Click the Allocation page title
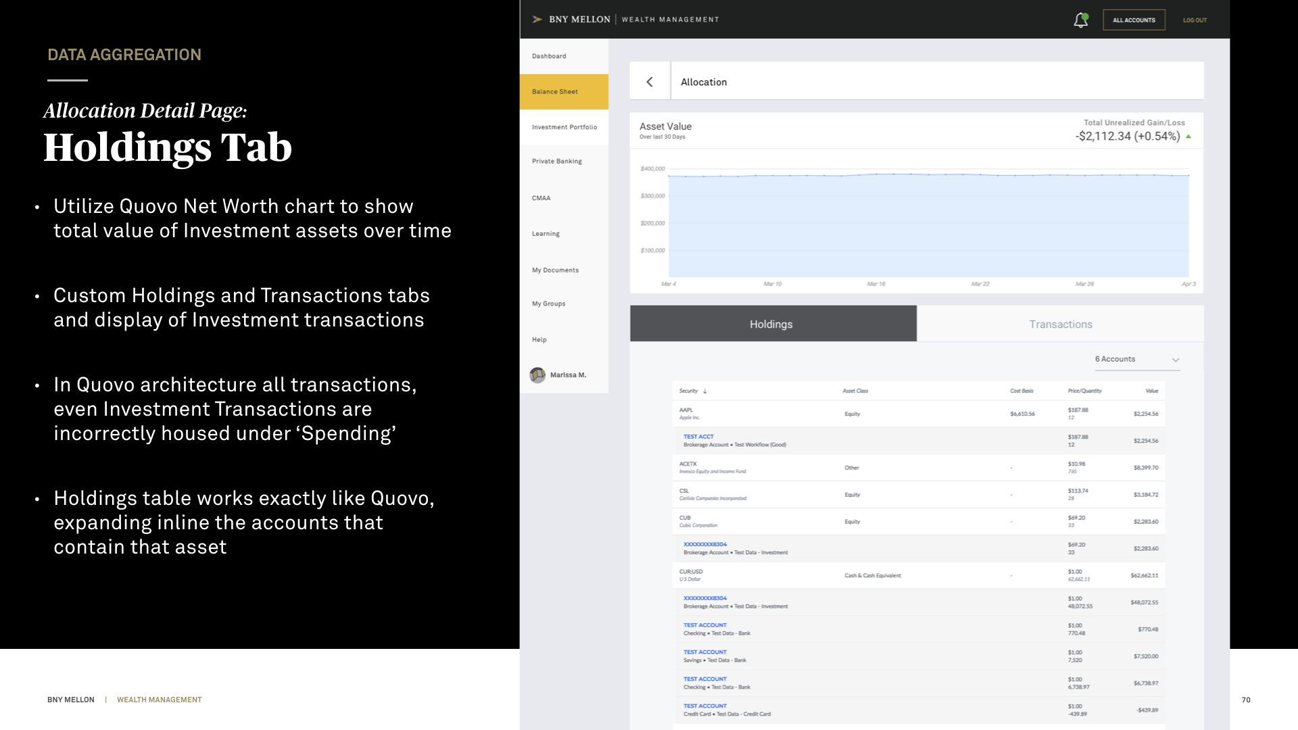The height and width of the screenshot is (730, 1298). pos(704,82)
